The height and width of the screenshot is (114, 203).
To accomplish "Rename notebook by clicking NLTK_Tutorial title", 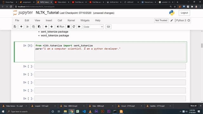I will point(47,13).
